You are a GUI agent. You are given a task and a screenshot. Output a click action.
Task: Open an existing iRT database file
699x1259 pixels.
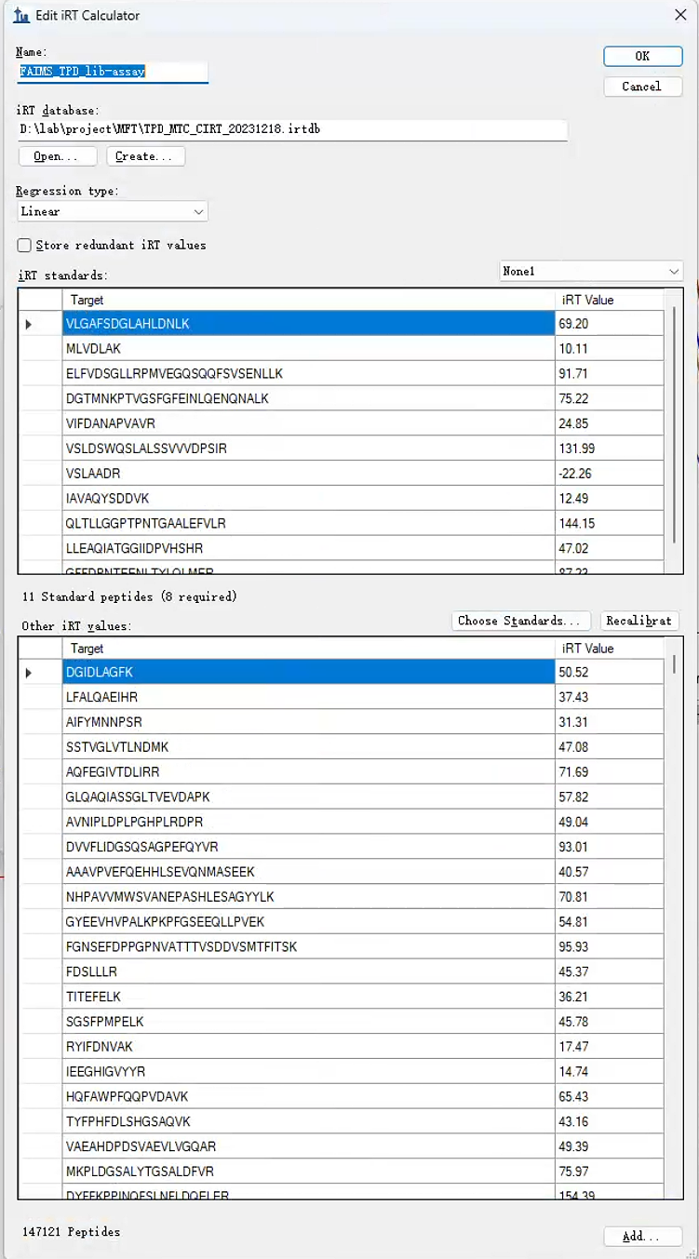(x=56, y=156)
